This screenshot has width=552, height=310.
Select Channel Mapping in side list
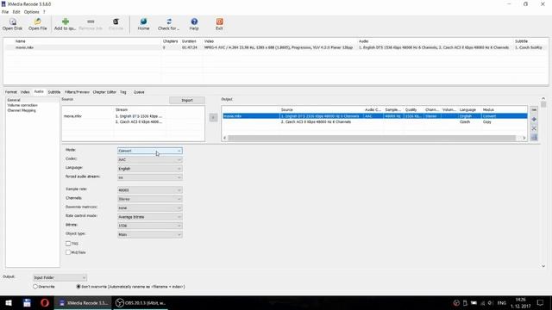[22, 110]
